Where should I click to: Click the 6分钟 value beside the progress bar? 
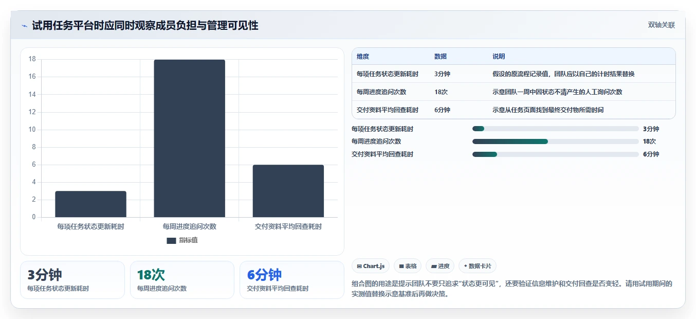pos(651,154)
